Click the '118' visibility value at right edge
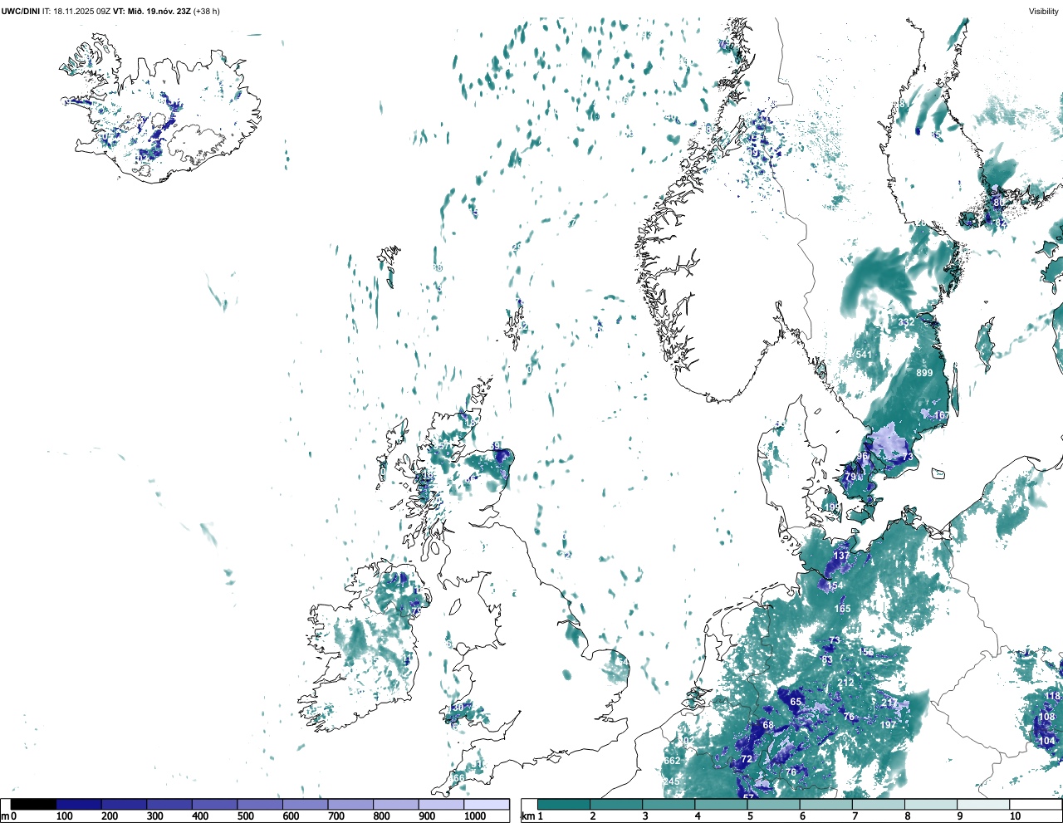1063x823 pixels. pos(1052,696)
